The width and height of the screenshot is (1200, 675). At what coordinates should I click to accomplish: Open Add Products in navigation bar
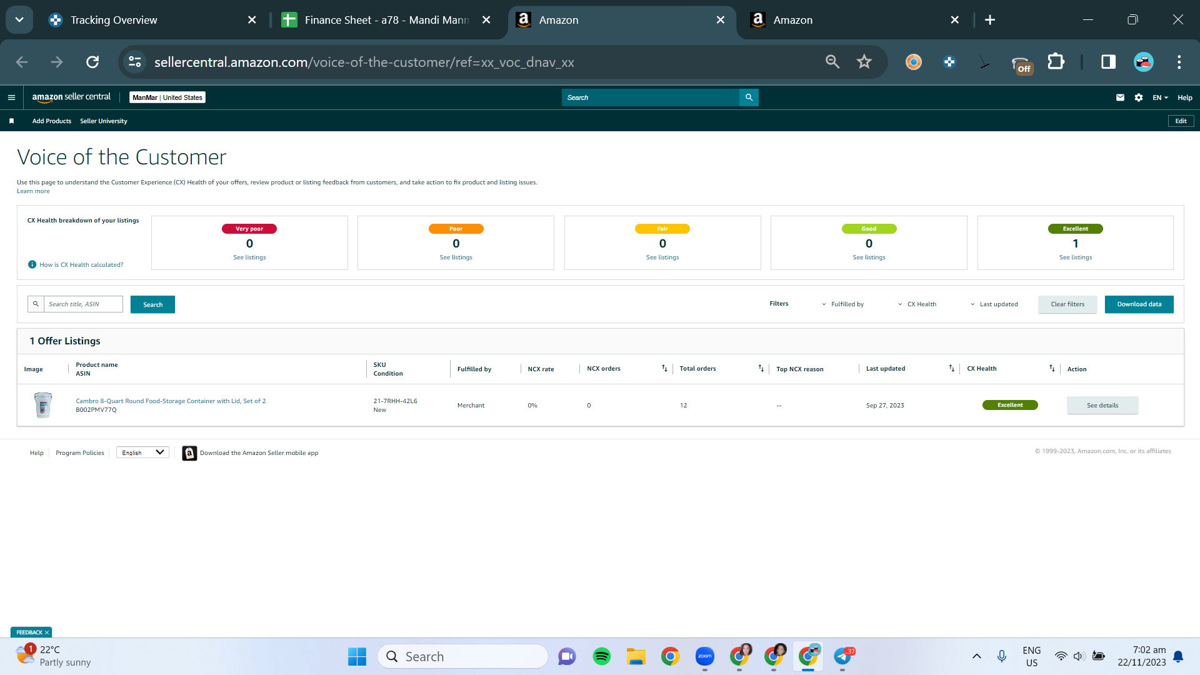coord(52,121)
